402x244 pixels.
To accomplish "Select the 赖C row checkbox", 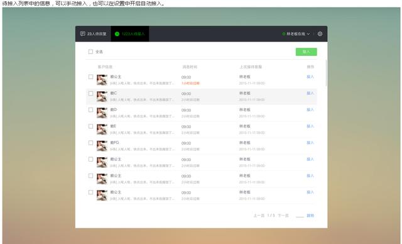I will (x=90, y=93).
